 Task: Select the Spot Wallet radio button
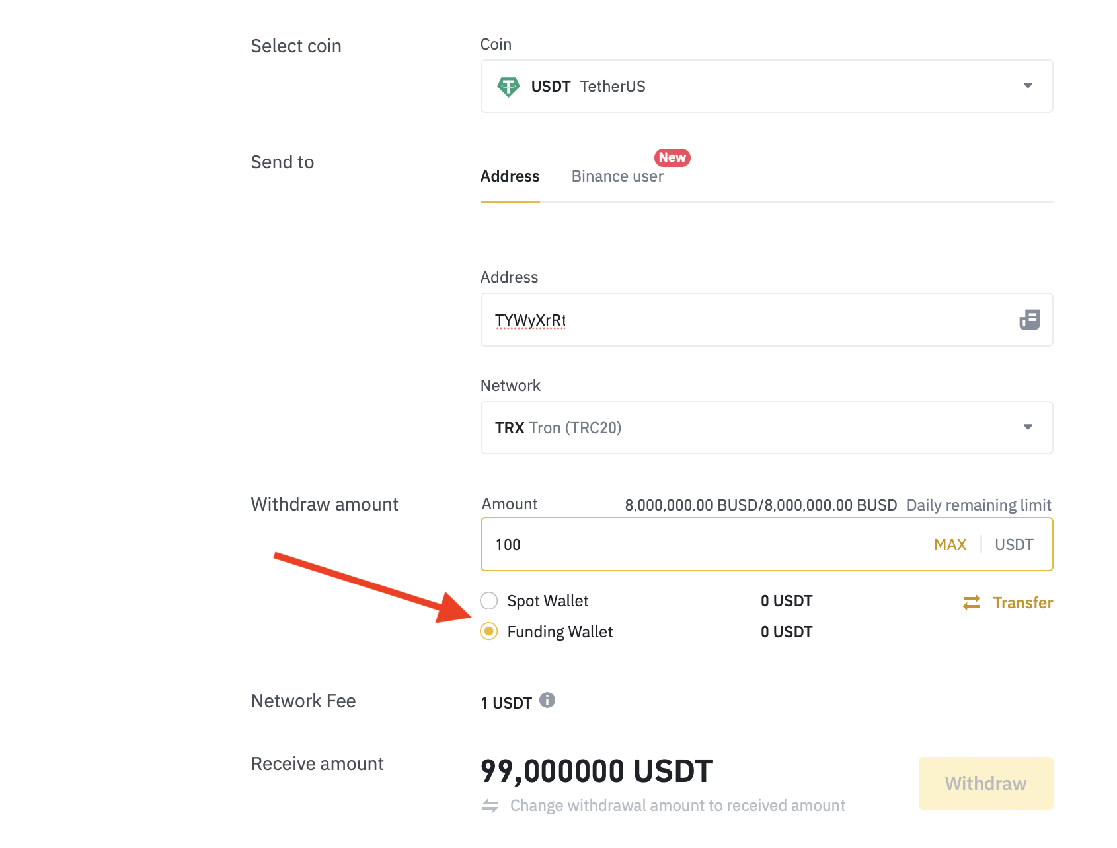coord(489,600)
